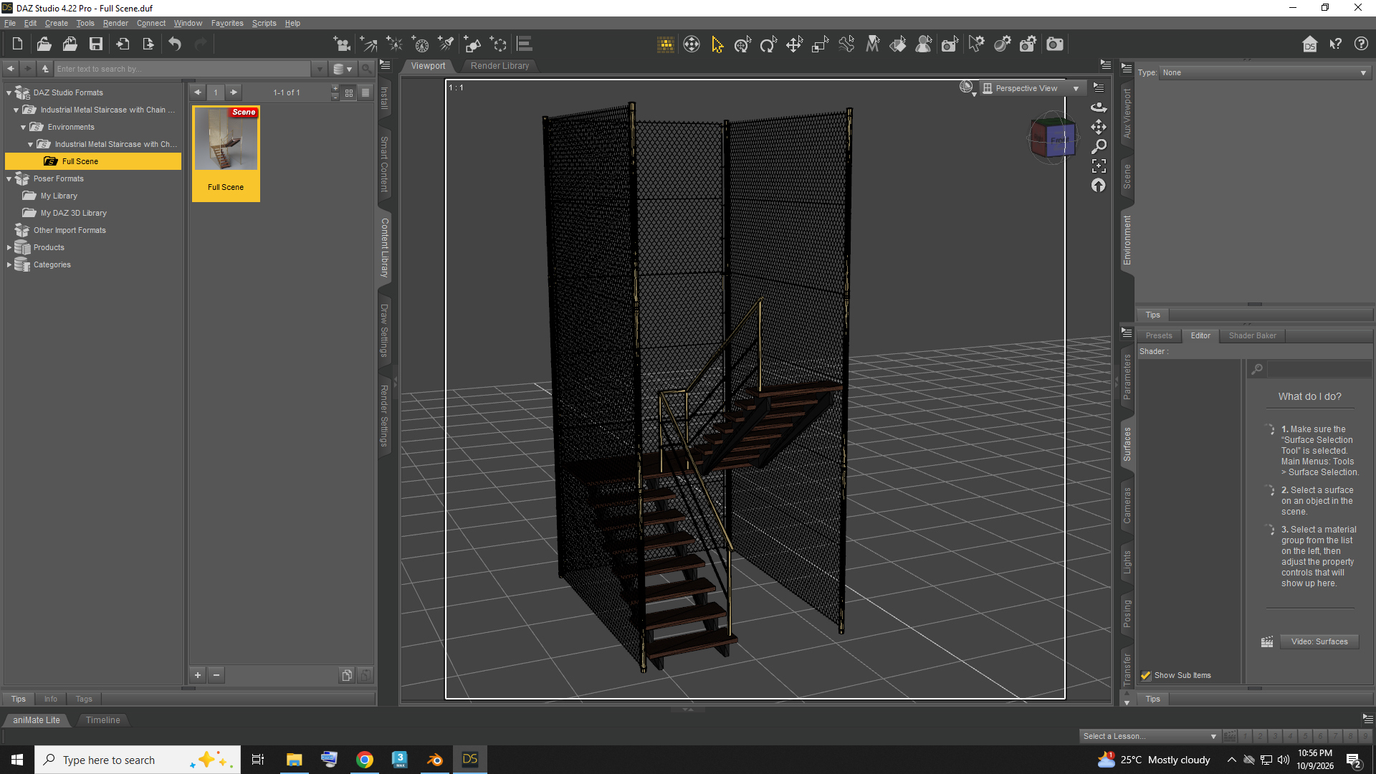Select the Active Pose bone tool

pyautogui.click(x=846, y=44)
